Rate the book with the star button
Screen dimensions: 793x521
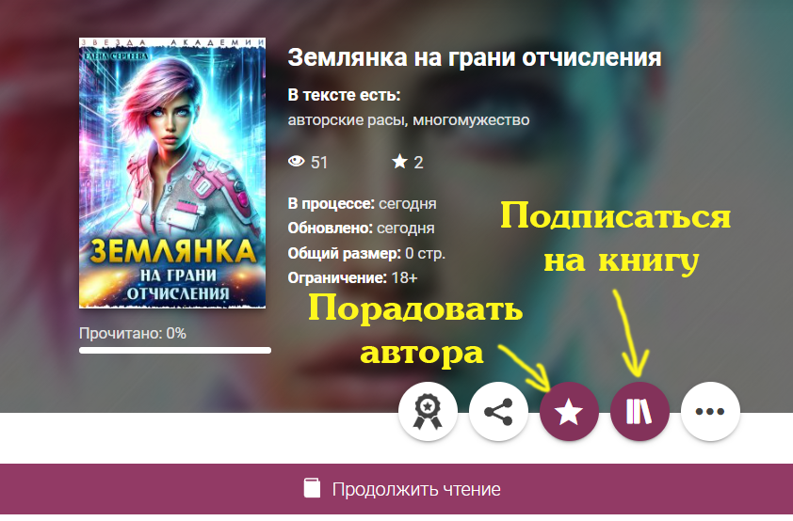pyautogui.click(x=569, y=412)
